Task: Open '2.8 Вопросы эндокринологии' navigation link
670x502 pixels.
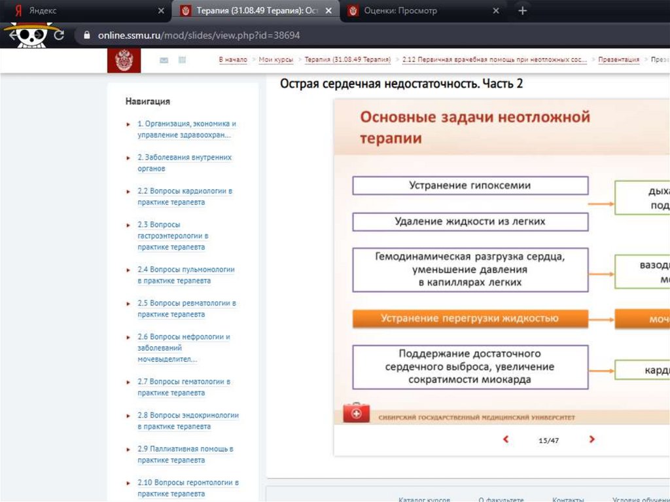Action: tap(188, 421)
